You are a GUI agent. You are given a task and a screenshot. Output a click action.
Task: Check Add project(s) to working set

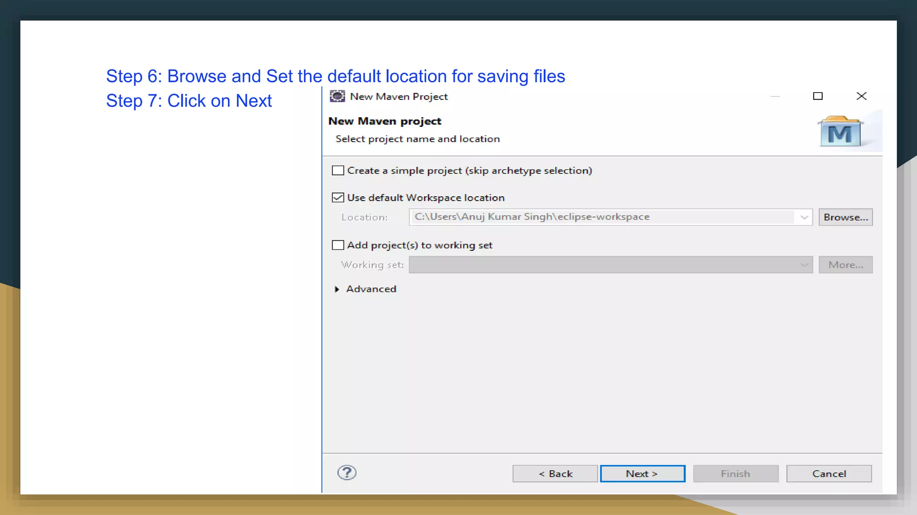click(338, 245)
